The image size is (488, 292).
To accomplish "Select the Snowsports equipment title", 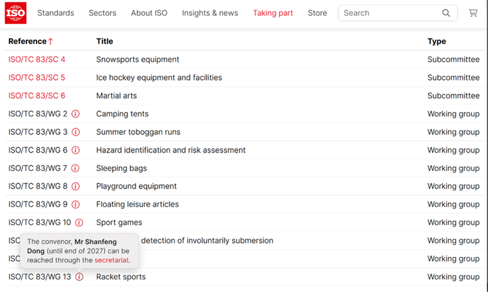I will (x=138, y=59).
